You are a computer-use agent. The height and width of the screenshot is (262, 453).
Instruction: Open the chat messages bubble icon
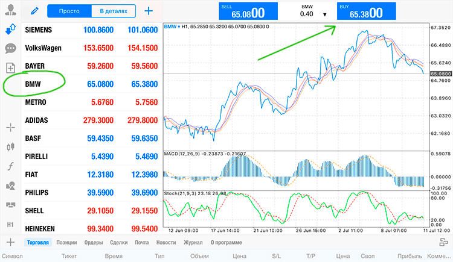coord(11,48)
